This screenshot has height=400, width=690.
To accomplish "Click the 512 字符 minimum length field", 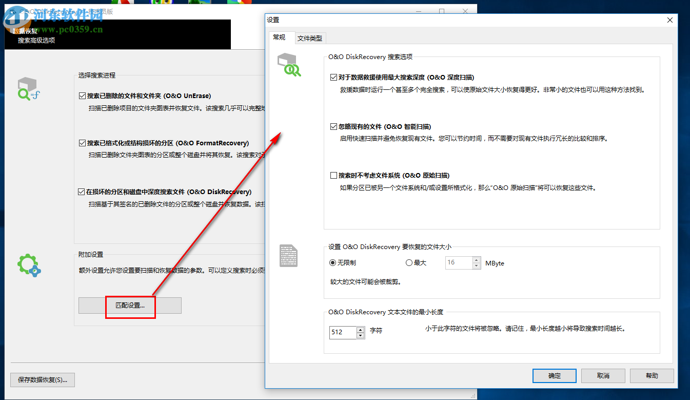I will pyautogui.click(x=343, y=332).
